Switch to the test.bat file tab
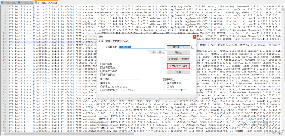The image size is (285, 136). point(25,3)
